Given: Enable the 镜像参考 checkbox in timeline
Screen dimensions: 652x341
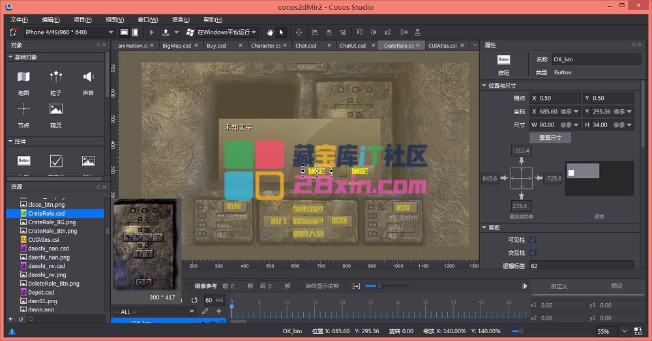Looking at the screenshot, I should (x=189, y=286).
